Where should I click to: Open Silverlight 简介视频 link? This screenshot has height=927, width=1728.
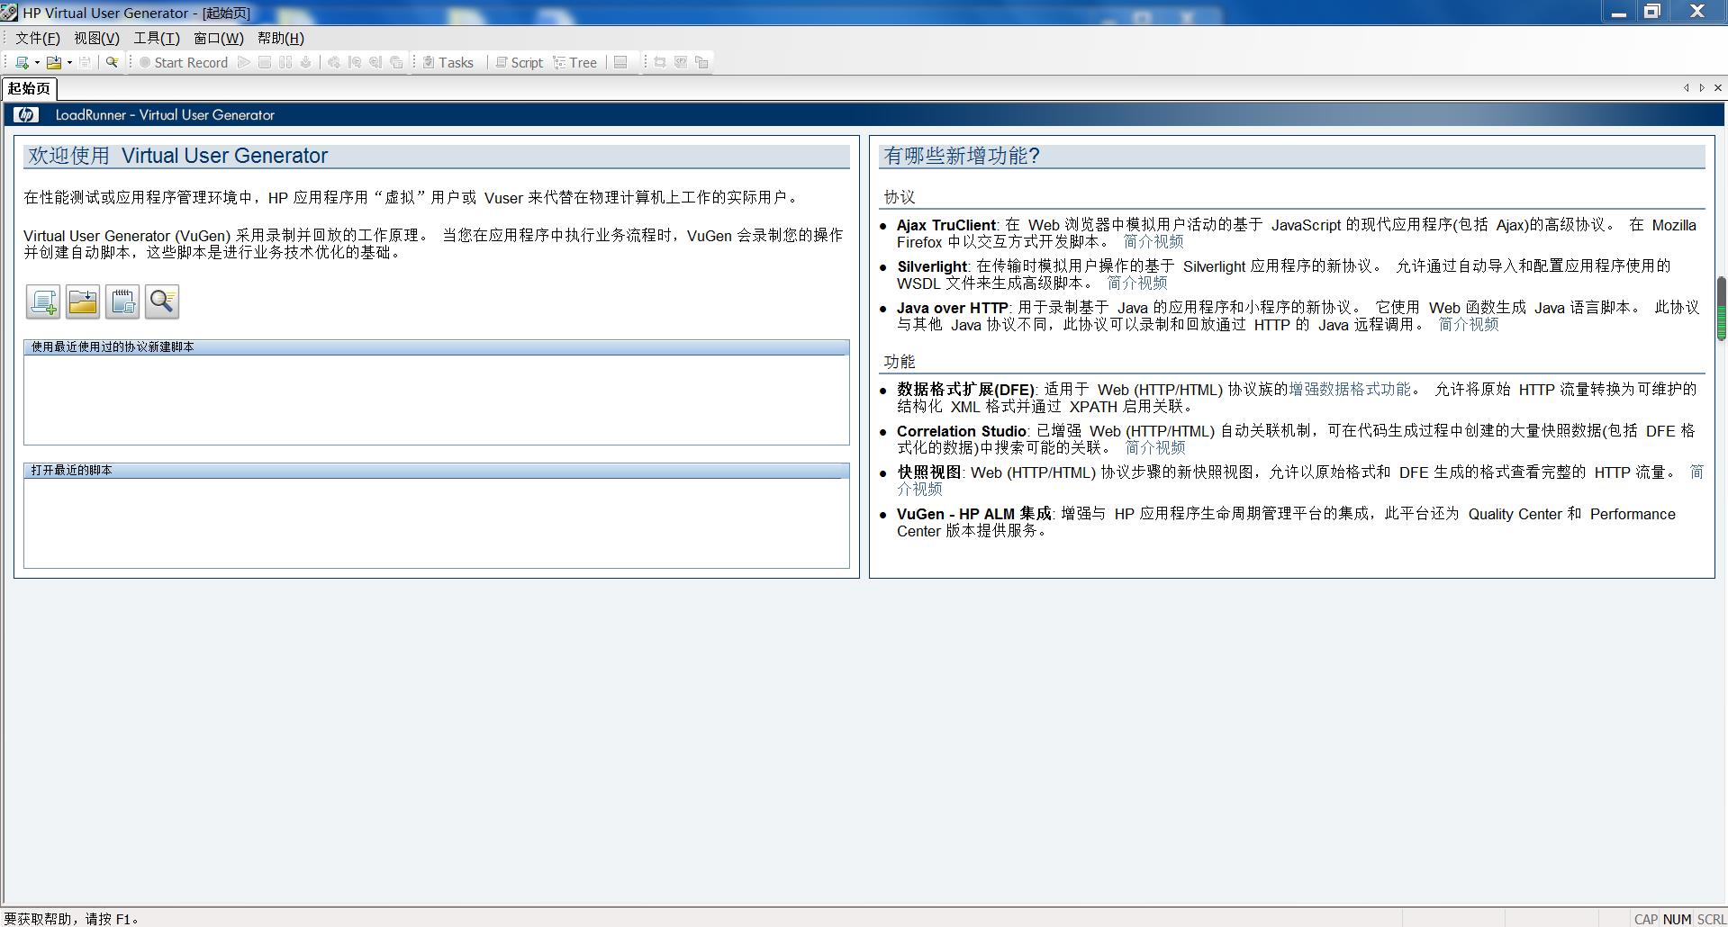1136,283
